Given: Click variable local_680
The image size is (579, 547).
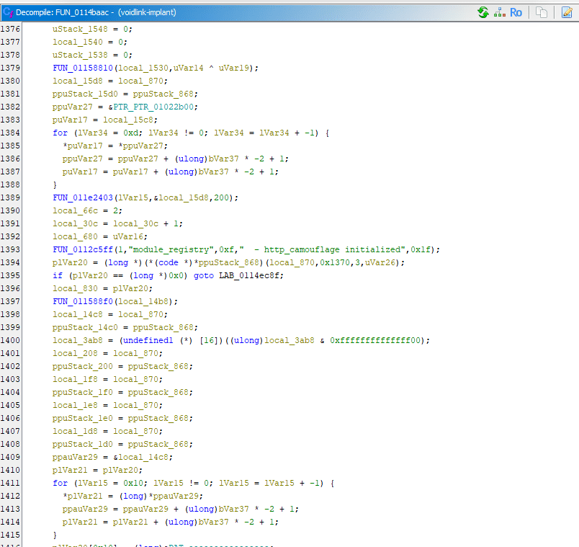Looking at the screenshot, I should click(x=75, y=236).
